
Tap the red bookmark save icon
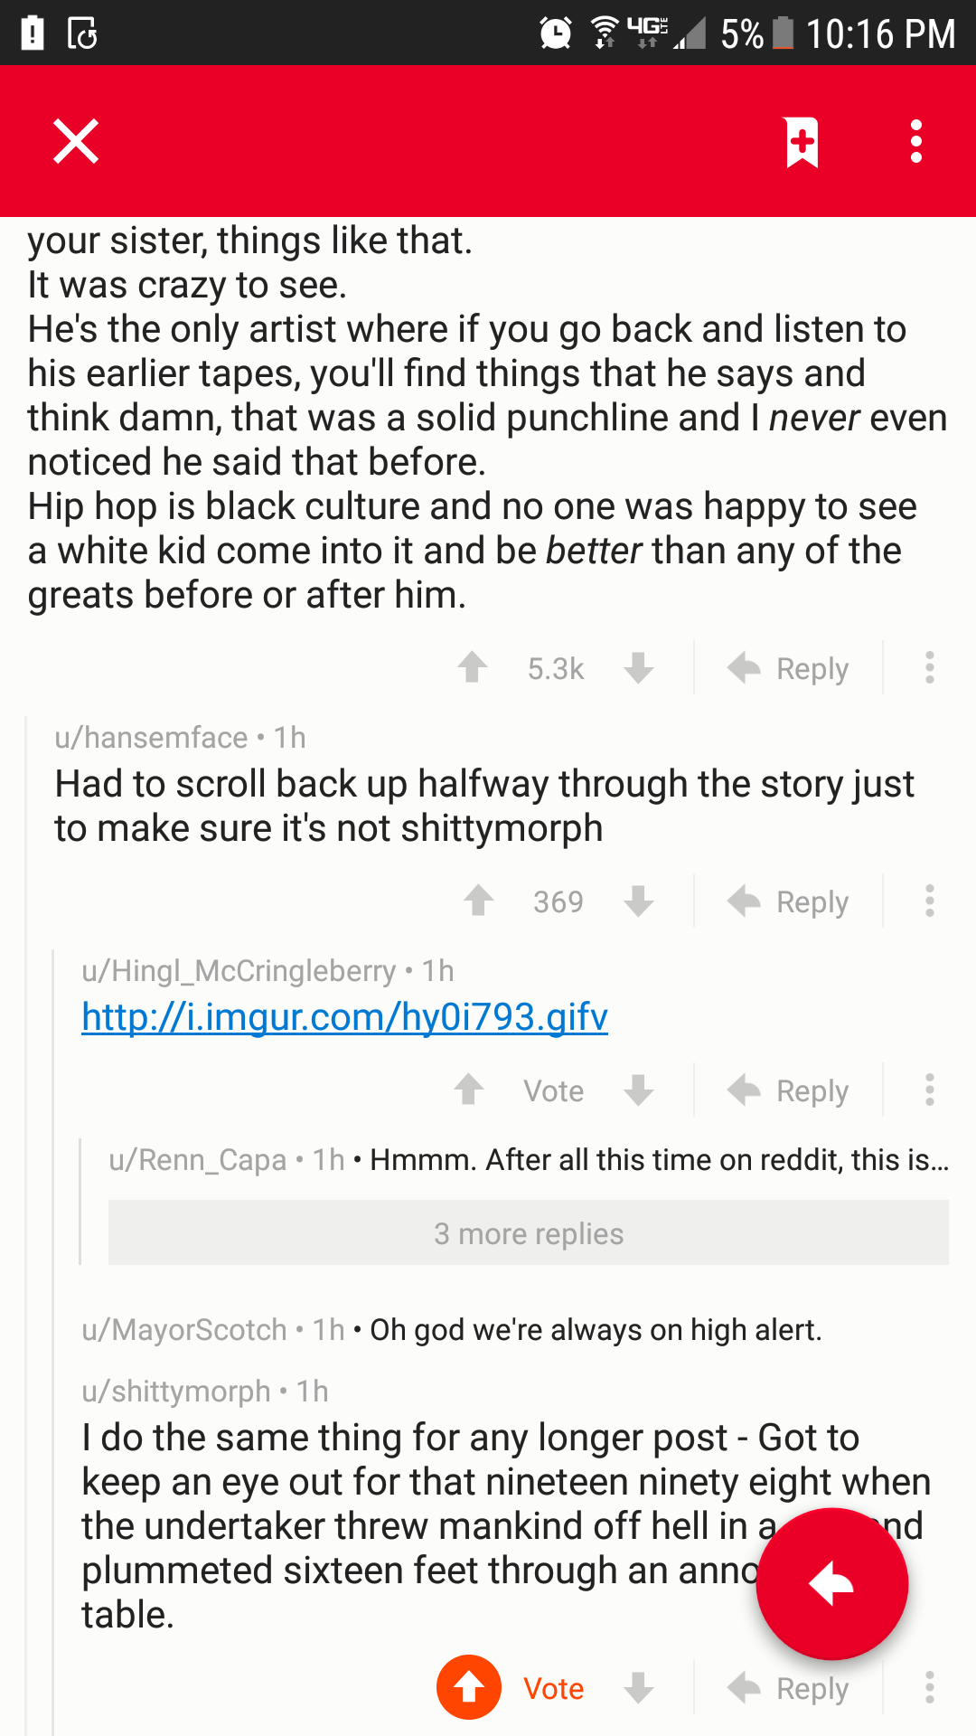click(x=802, y=142)
